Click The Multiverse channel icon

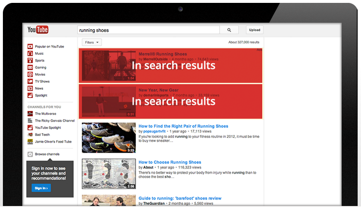click(30, 113)
